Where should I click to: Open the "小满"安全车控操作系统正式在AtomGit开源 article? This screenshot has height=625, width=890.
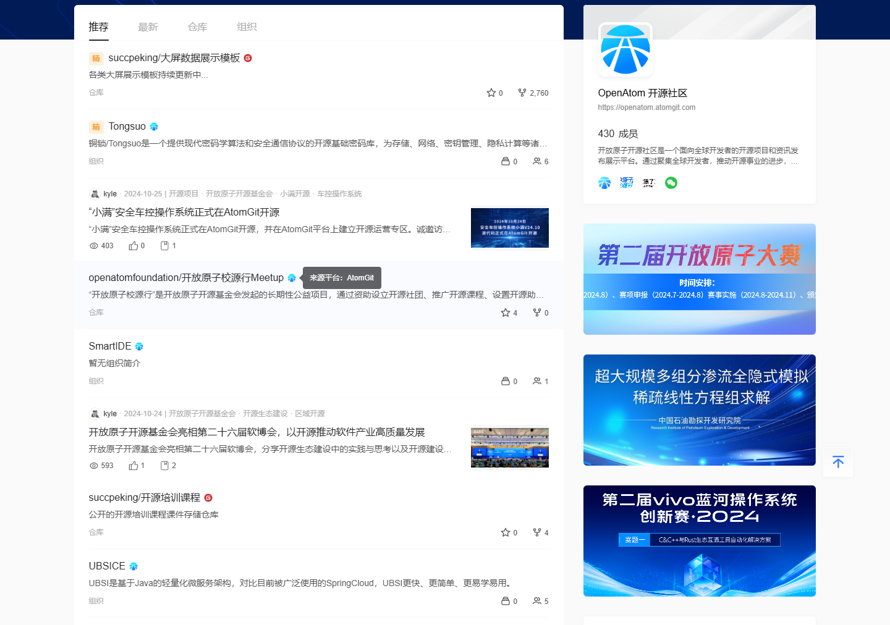coord(184,212)
